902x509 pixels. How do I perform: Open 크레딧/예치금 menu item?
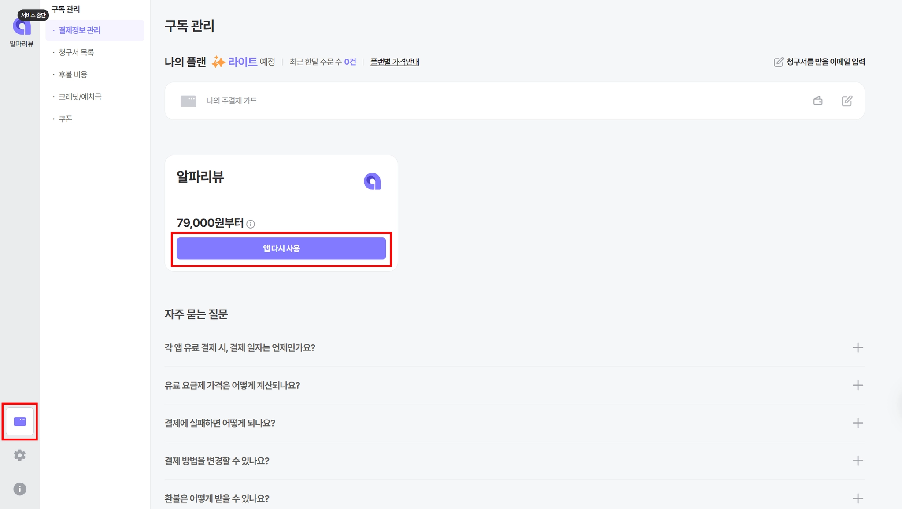click(x=80, y=96)
